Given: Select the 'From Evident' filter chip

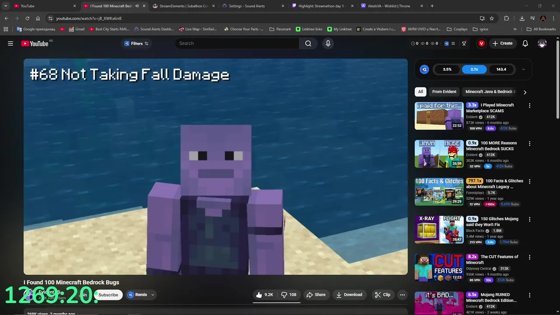Looking at the screenshot, I should [444, 92].
